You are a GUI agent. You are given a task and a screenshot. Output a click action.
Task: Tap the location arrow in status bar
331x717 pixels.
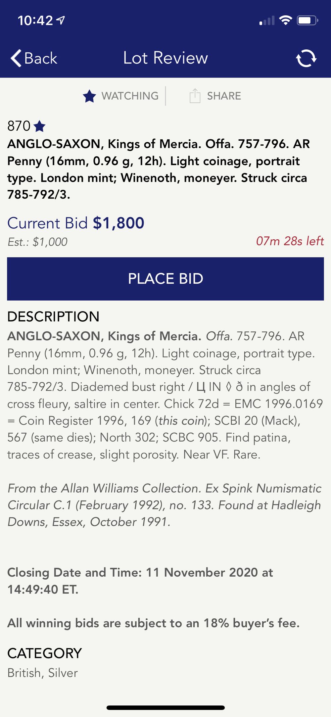tap(61, 21)
